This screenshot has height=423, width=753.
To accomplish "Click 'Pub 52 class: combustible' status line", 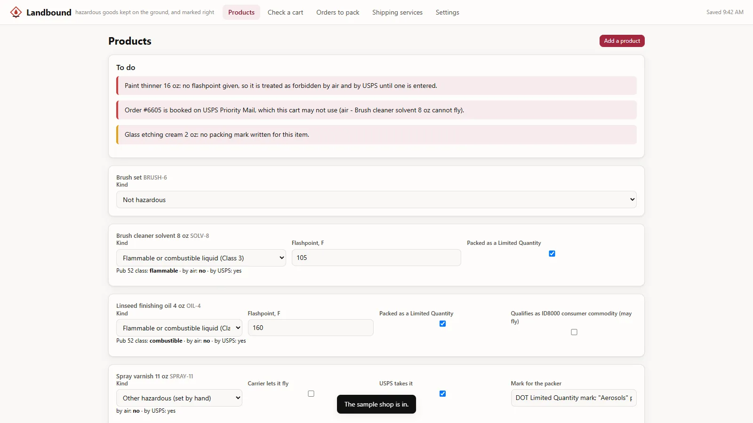I will (x=181, y=341).
